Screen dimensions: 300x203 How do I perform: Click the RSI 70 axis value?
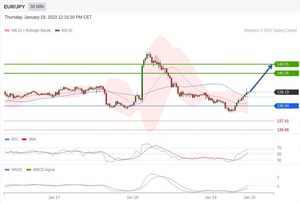click(279, 148)
